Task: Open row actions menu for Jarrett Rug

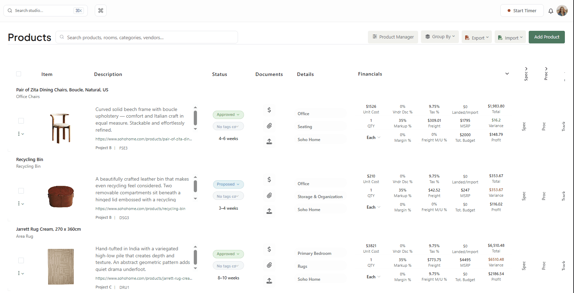Action: [21, 273]
